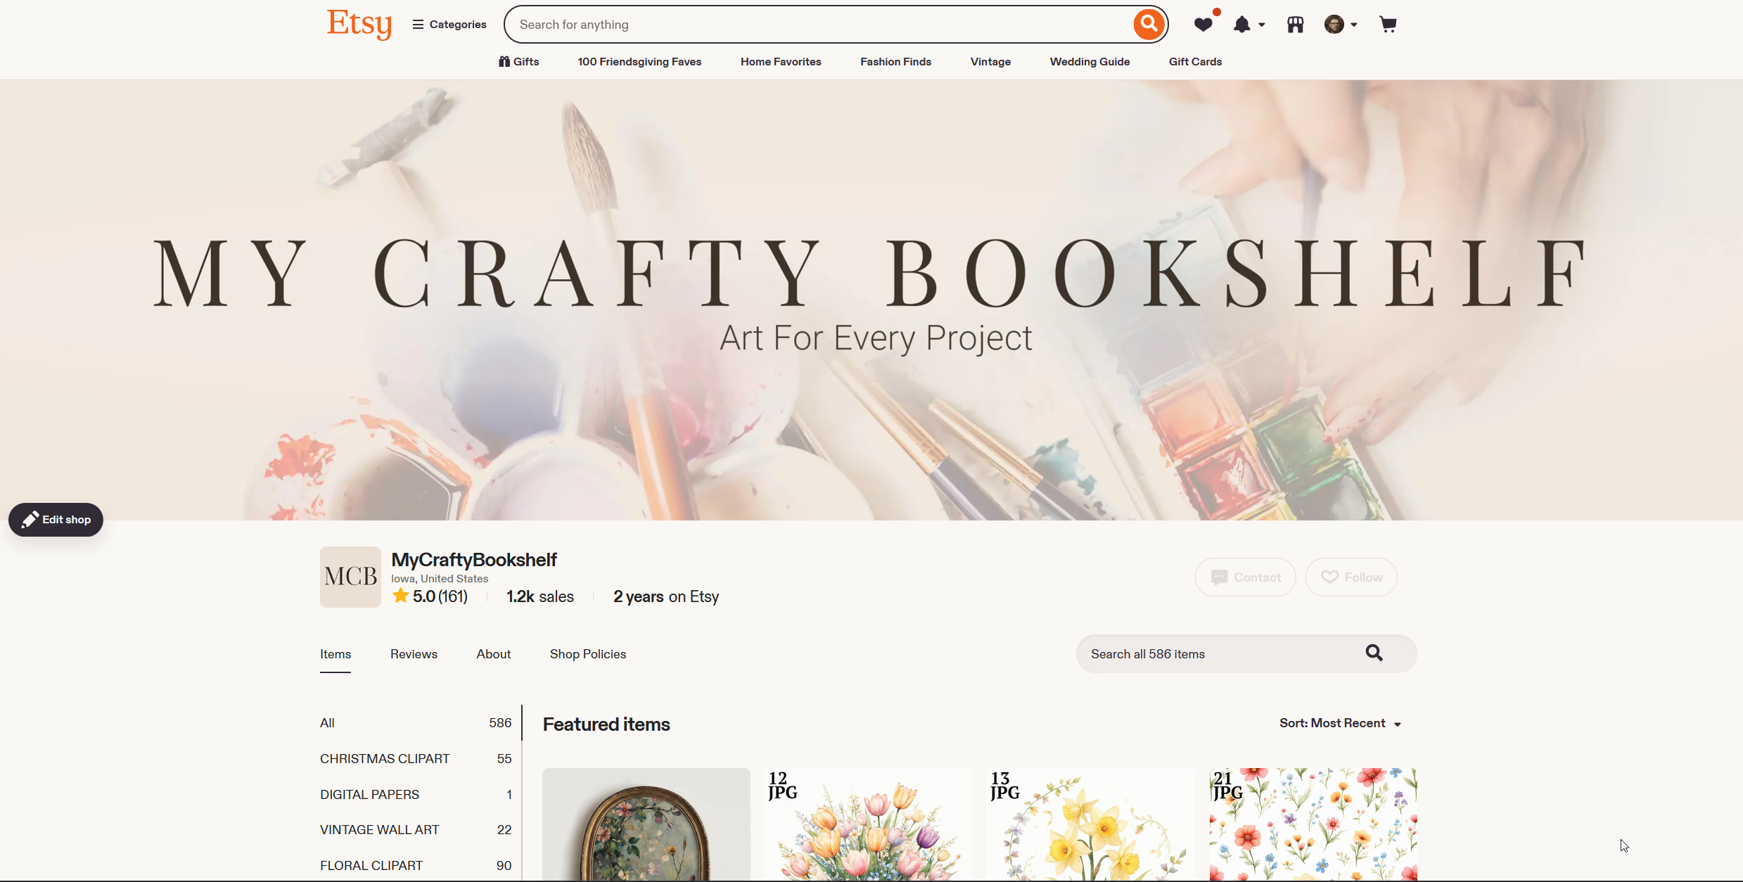The width and height of the screenshot is (1743, 882).
Task: Open notifications bell dropdown
Action: (1249, 25)
